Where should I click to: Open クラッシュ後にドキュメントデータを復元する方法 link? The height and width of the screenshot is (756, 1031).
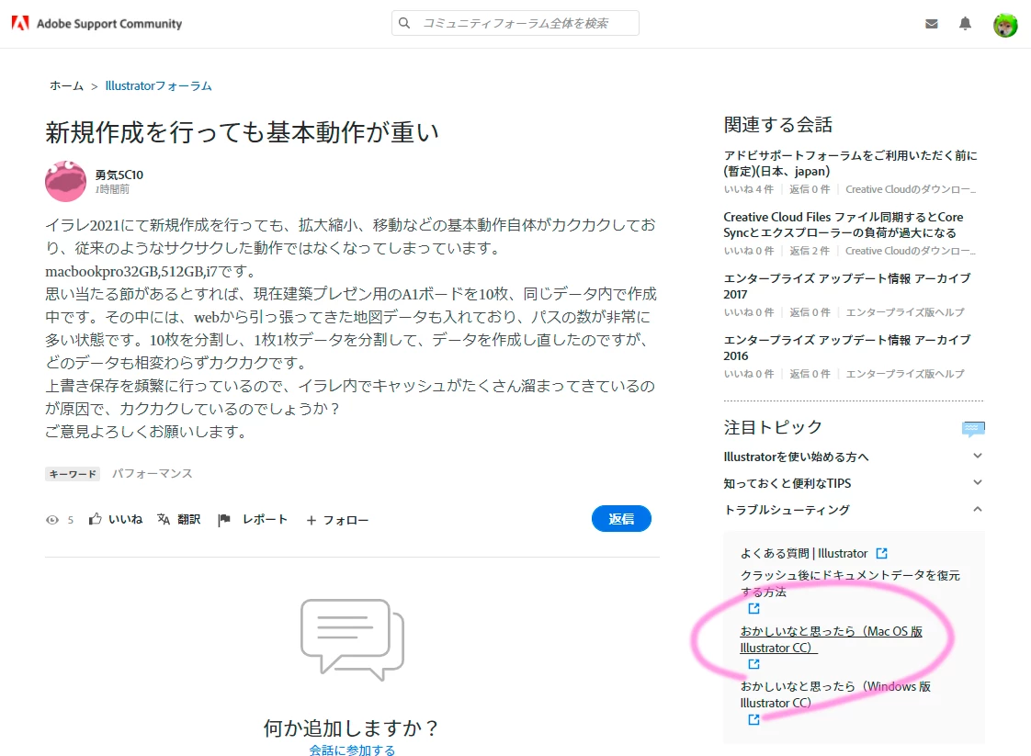[x=850, y=583]
